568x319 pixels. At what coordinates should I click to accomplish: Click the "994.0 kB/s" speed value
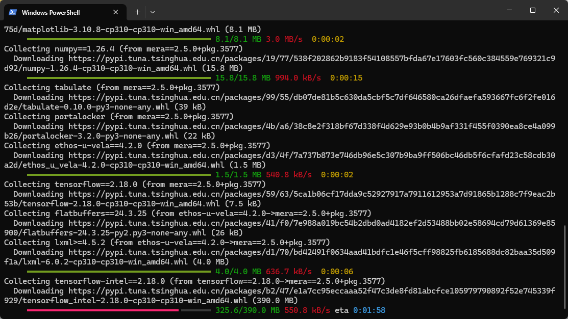coord(298,78)
